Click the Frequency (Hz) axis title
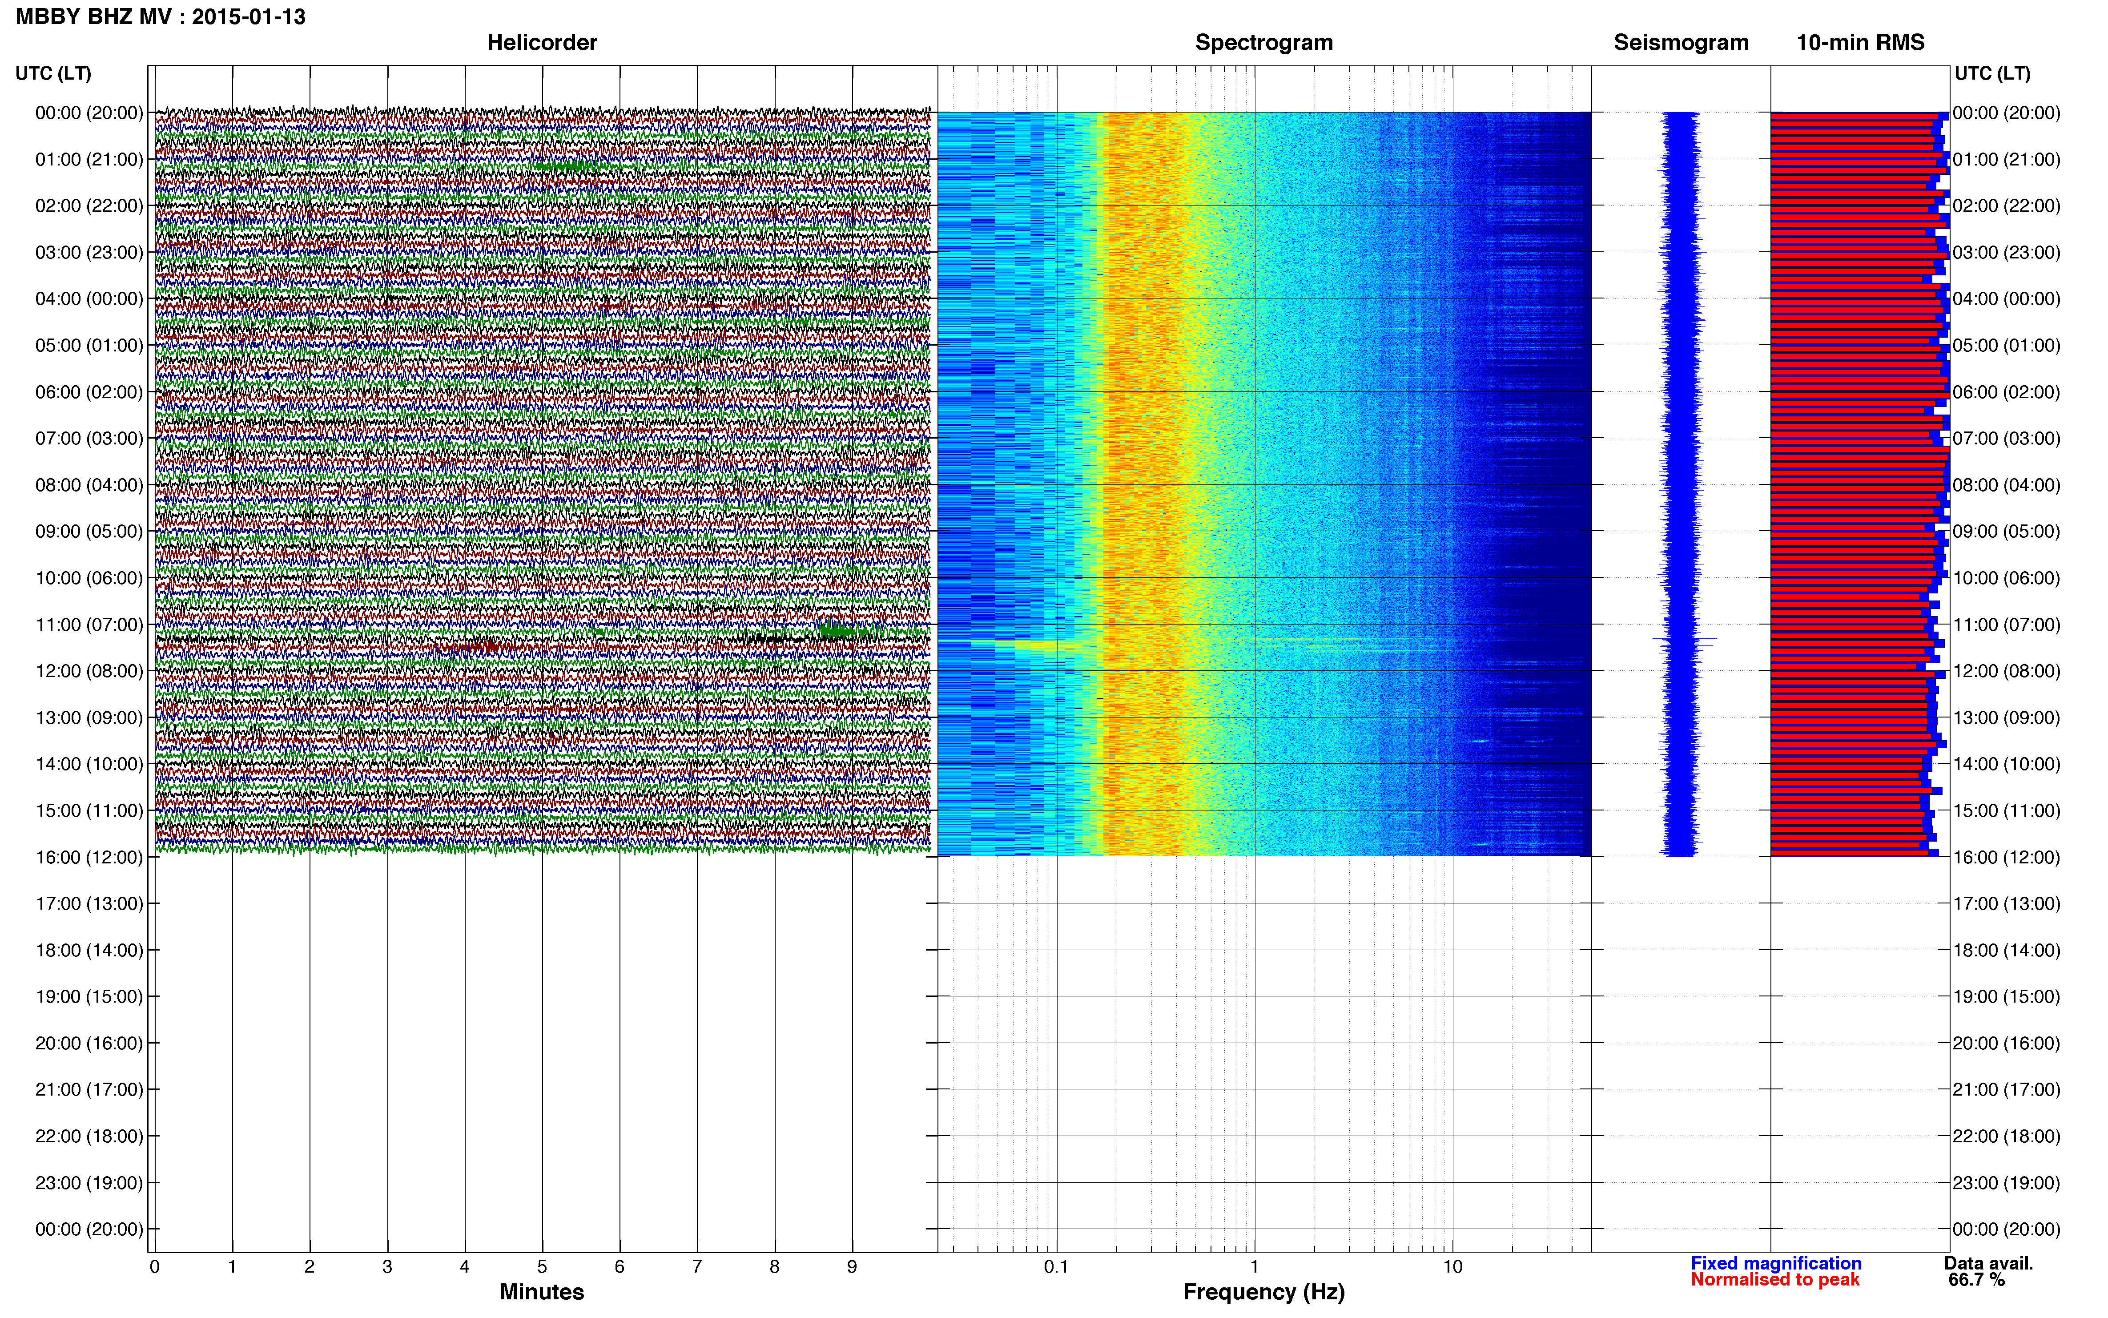The height and width of the screenshot is (1318, 2108). [1263, 1292]
